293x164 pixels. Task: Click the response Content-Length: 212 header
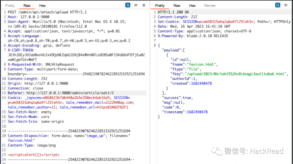(x=177, y=17)
